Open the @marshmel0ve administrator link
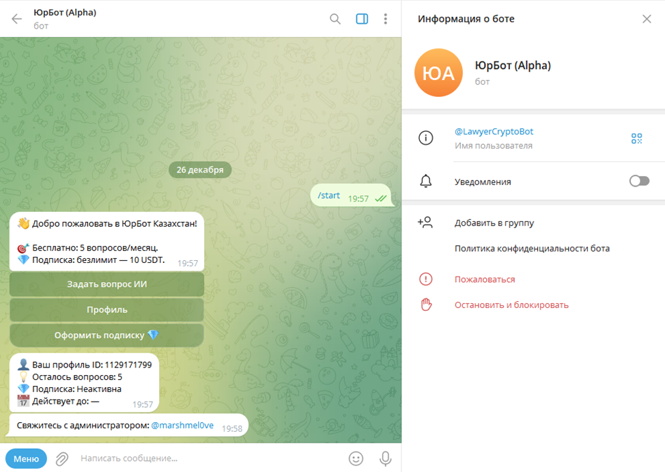Image resolution: width=665 pixels, height=472 pixels. [x=182, y=426]
